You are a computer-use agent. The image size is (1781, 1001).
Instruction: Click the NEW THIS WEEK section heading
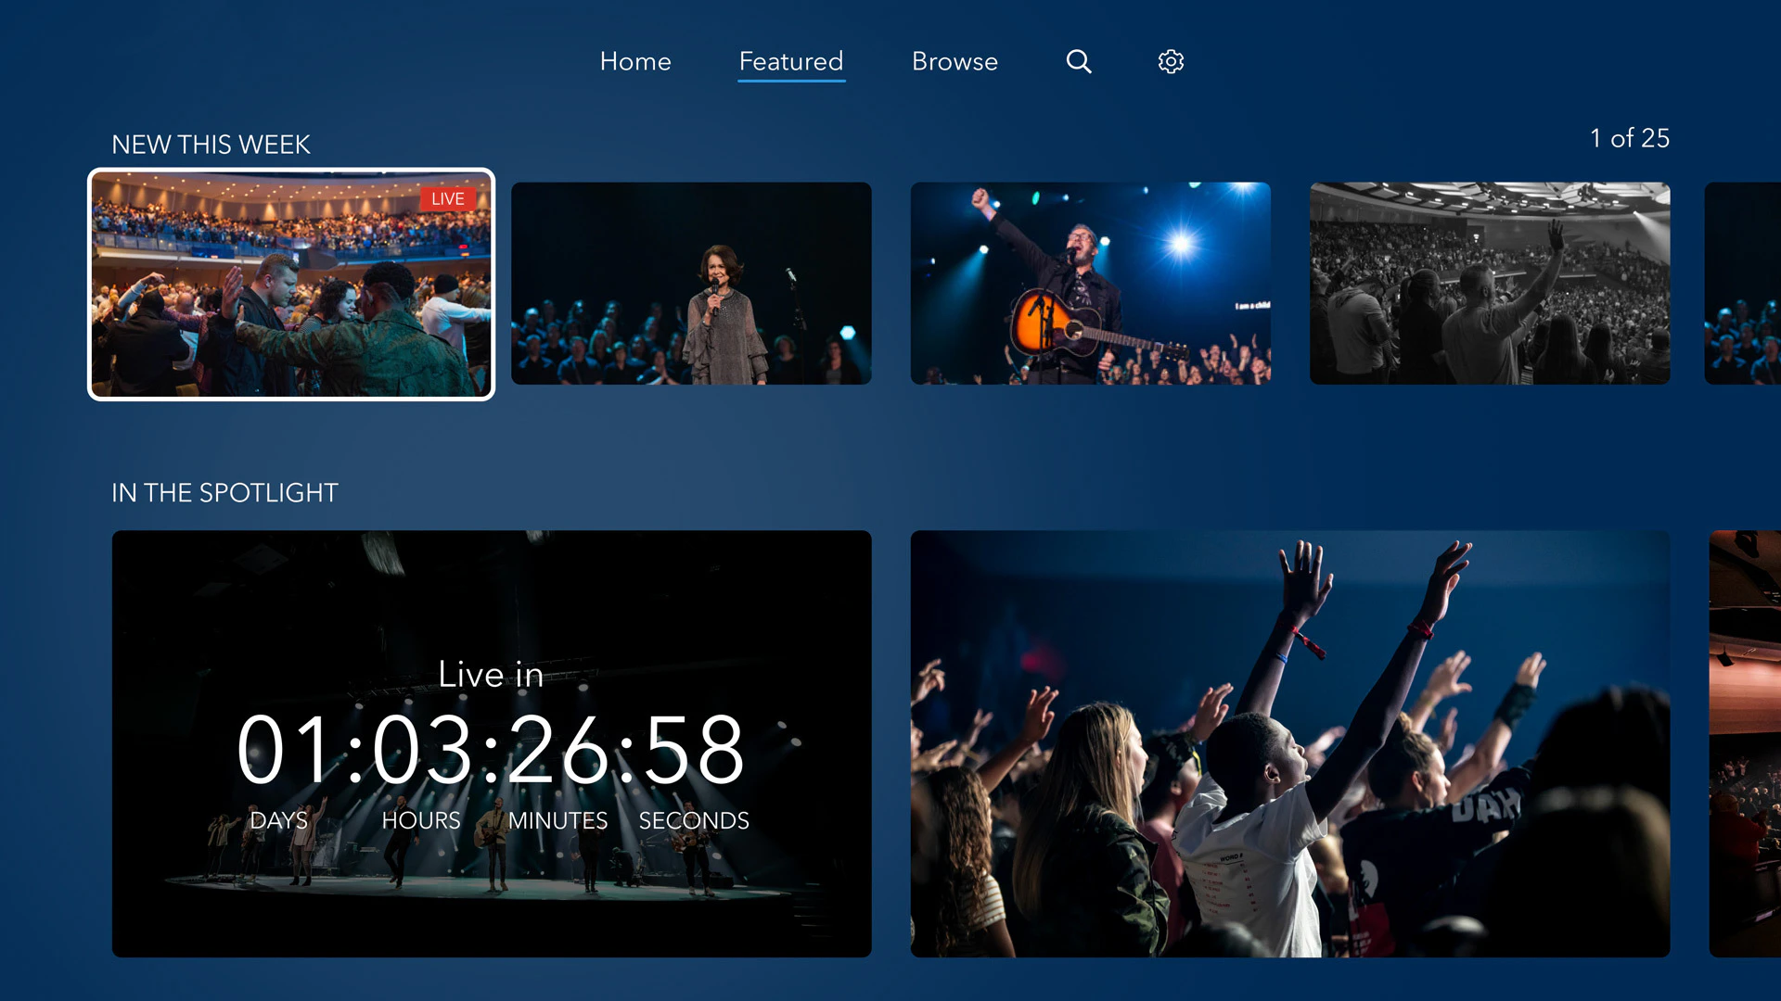211,145
